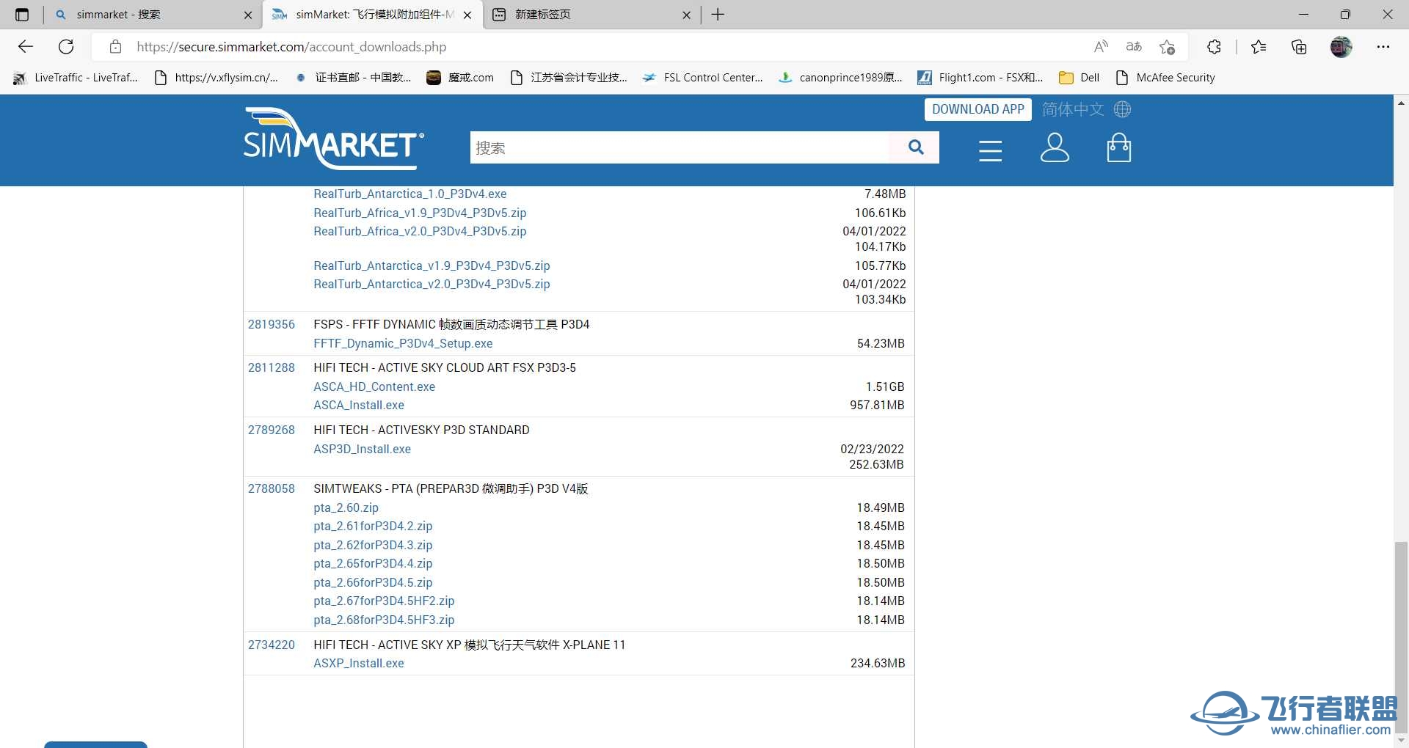Viewport: 1409px width, 748px height.
Task: Click the search magnifier button
Action: click(x=915, y=147)
